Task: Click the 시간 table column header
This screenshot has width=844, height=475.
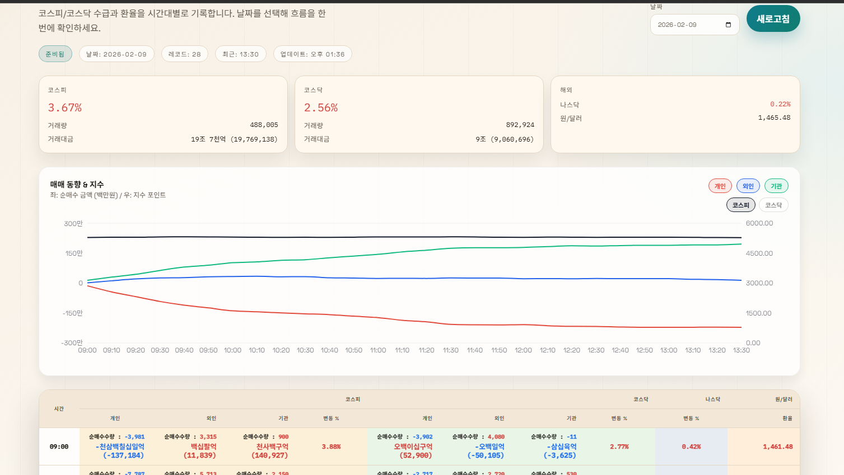Action: point(59,409)
